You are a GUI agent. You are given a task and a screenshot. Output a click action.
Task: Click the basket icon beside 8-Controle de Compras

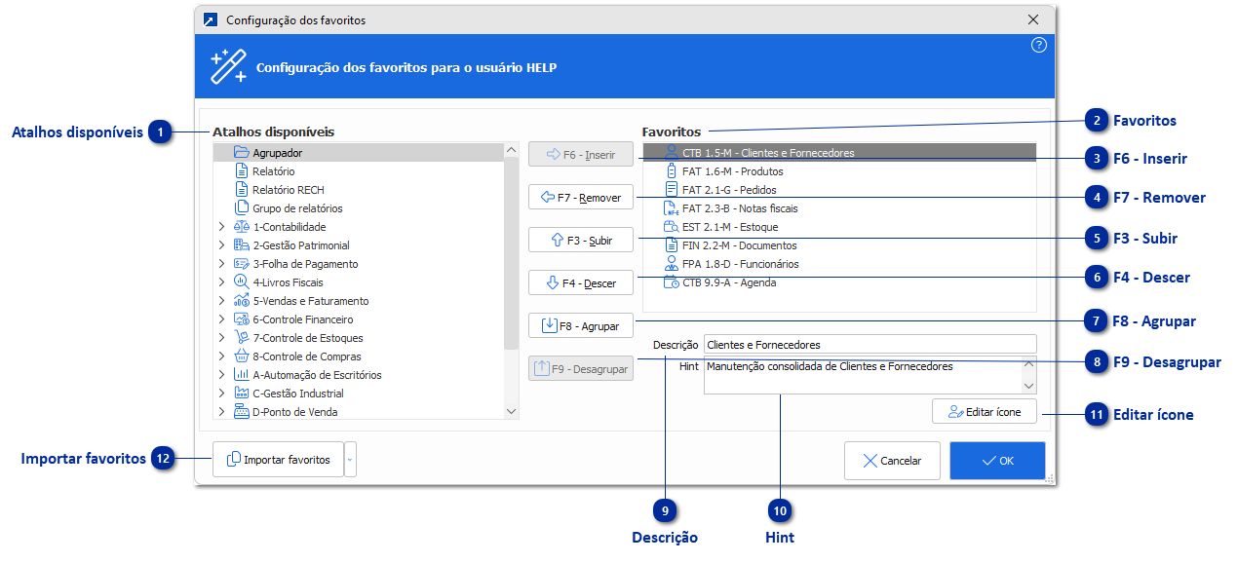(244, 356)
